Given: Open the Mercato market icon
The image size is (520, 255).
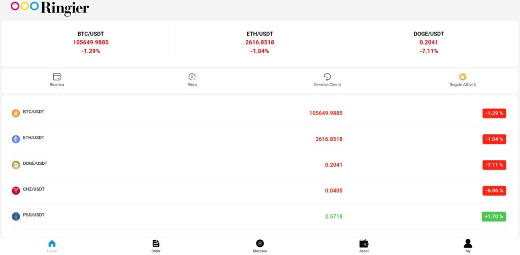Looking at the screenshot, I should [x=260, y=243].
